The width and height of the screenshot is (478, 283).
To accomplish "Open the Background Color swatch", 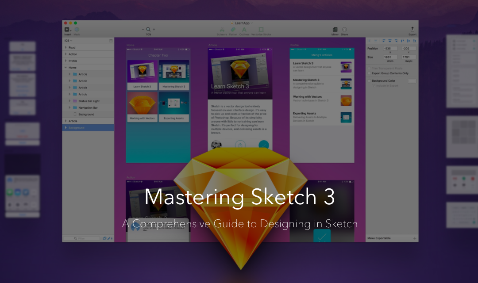I will pyautogui.click(x=412, y=81).
